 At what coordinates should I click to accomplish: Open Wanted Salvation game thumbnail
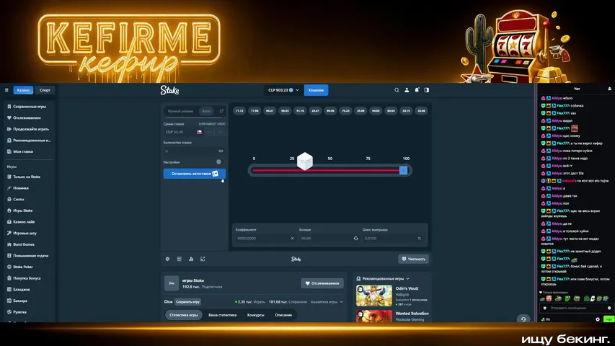[x=374, y=316]
